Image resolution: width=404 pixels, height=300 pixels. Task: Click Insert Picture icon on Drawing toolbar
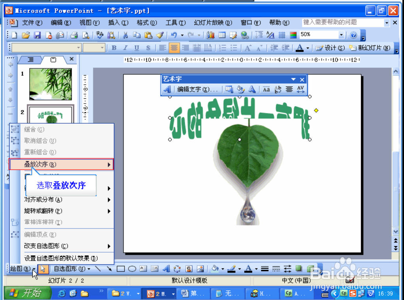click(200, 269)
